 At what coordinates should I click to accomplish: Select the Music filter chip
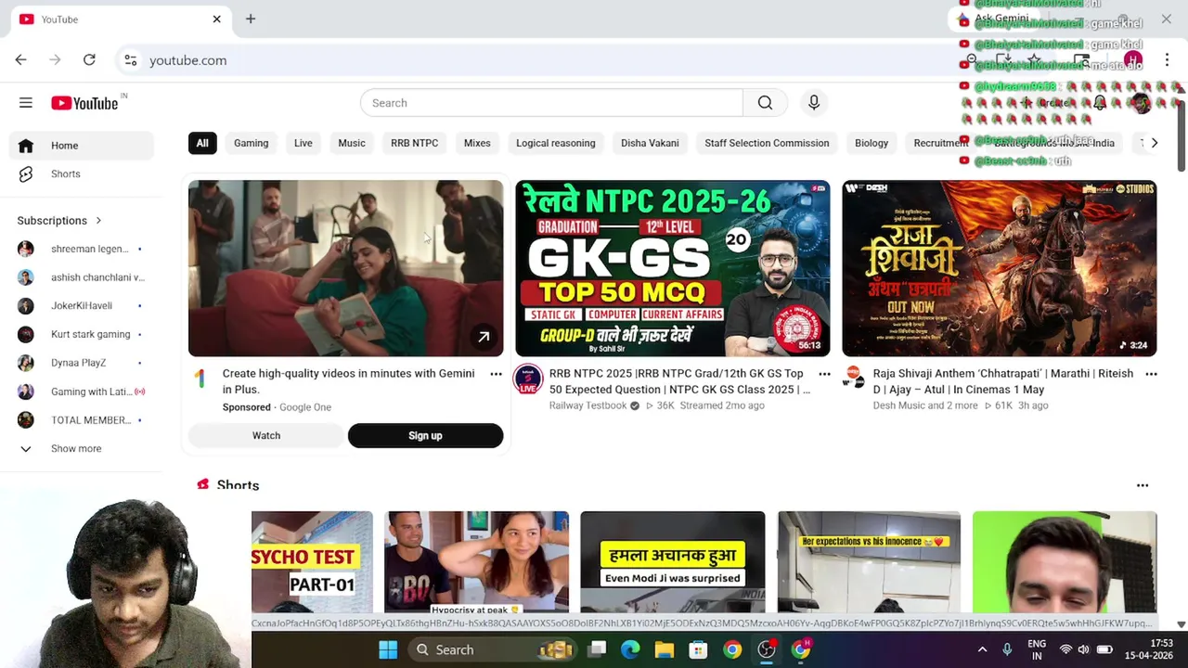(x=352, y=143)
